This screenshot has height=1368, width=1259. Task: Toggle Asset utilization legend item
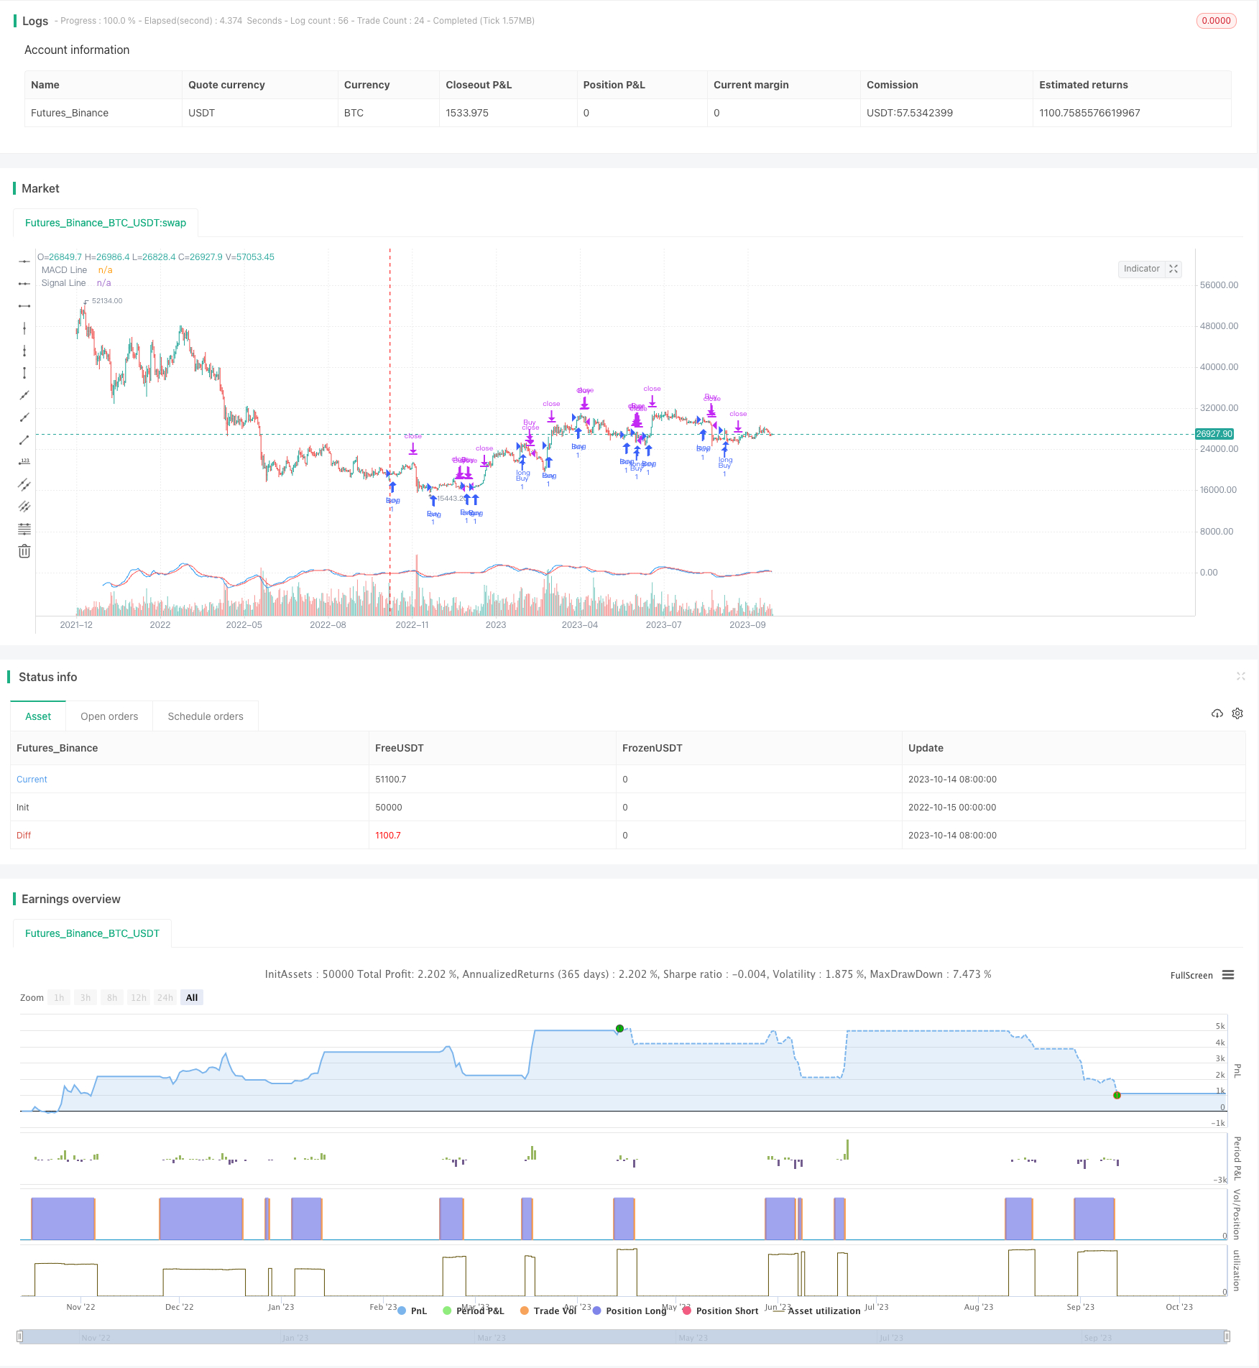click(818, 1311)
